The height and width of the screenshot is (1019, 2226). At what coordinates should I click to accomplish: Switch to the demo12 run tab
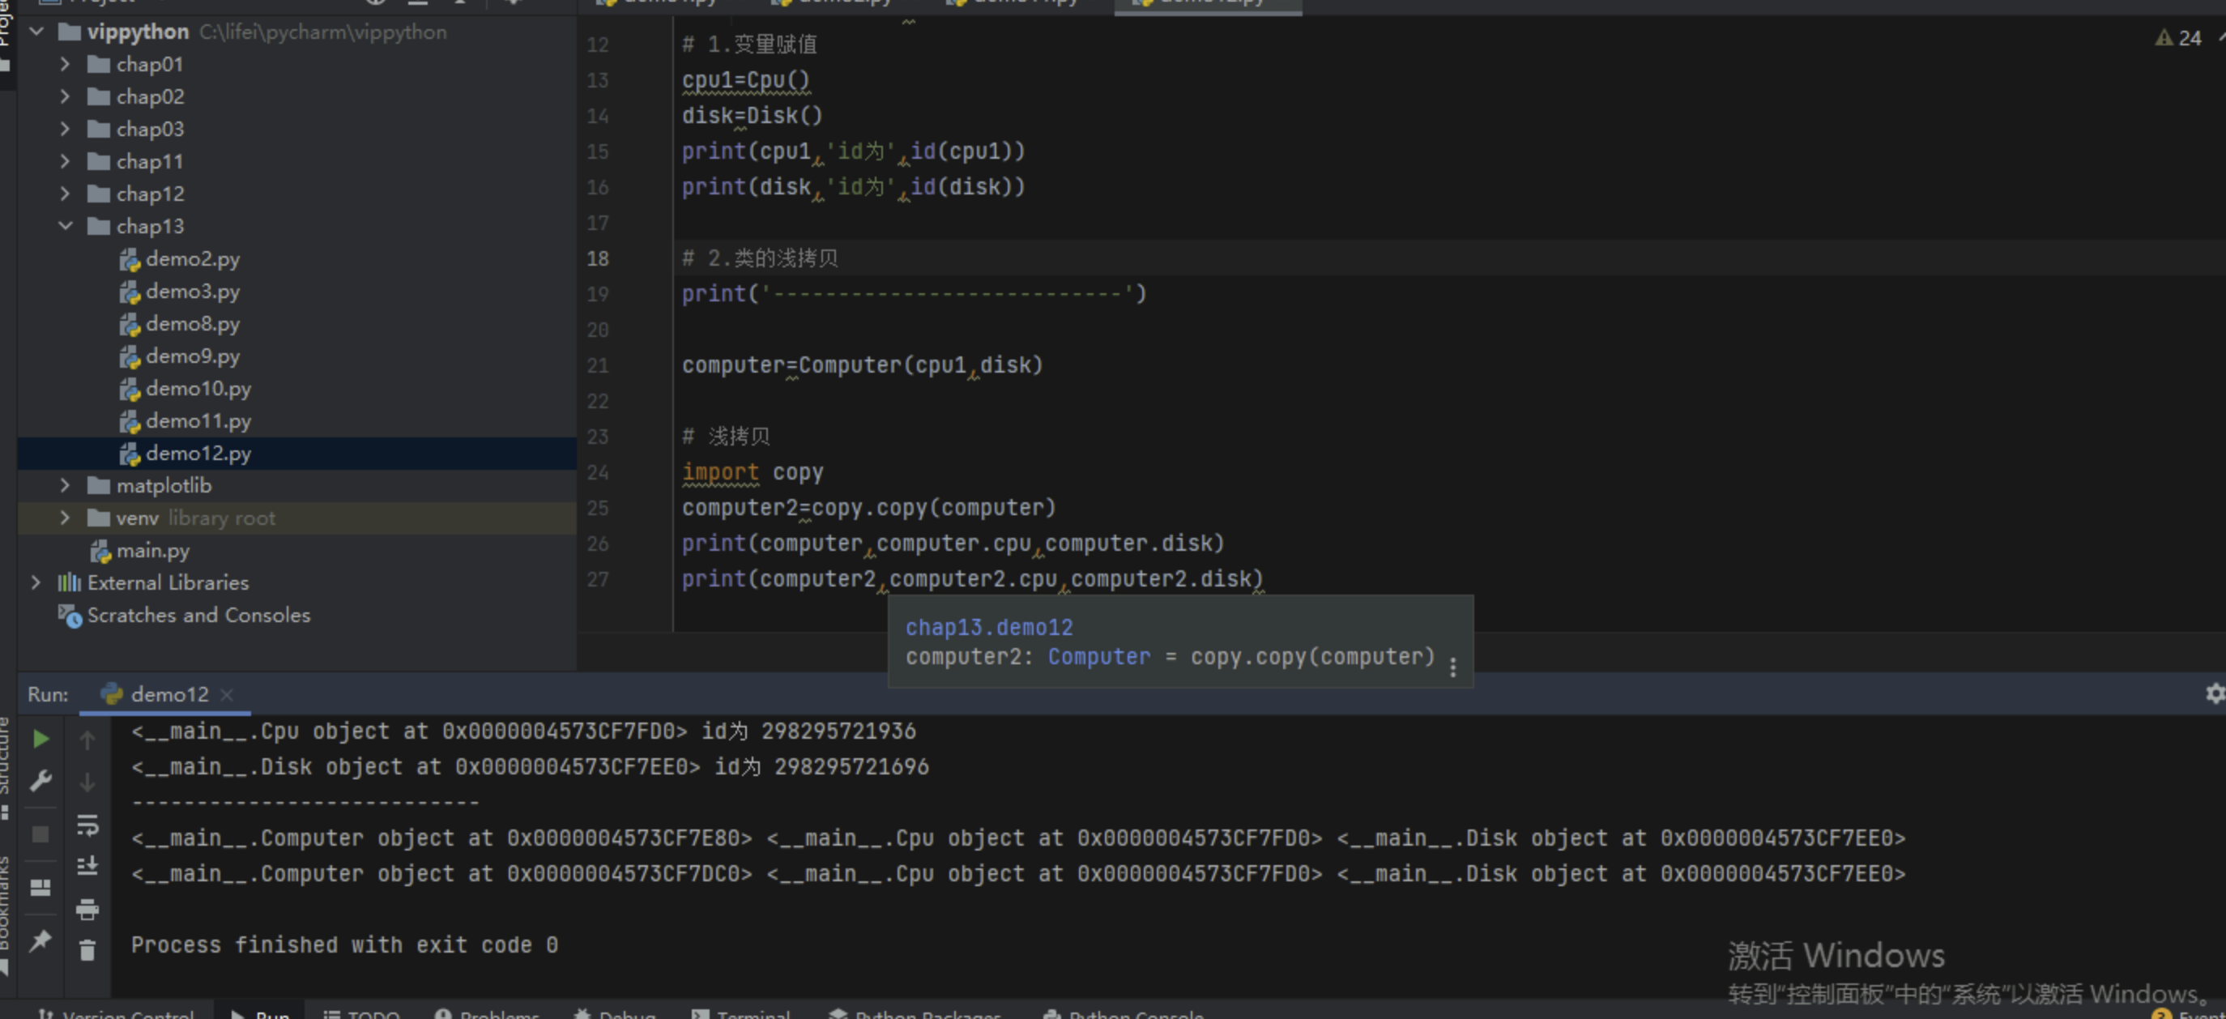click(x=168, y=694)
